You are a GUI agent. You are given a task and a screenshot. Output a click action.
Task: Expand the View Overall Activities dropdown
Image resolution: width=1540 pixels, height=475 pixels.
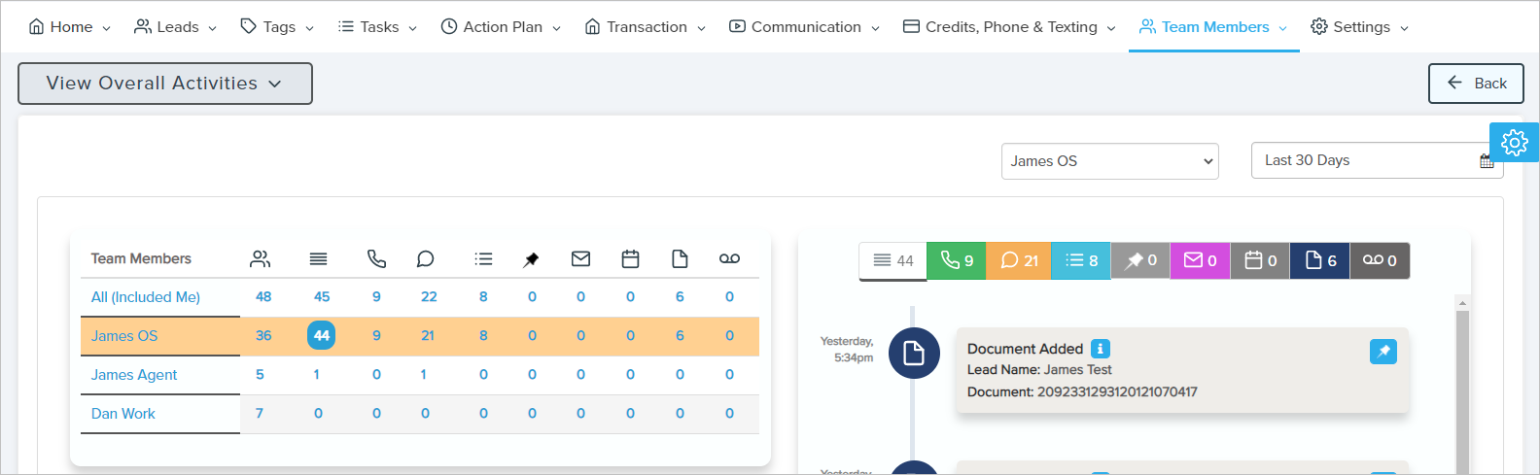tap(164, 84)
